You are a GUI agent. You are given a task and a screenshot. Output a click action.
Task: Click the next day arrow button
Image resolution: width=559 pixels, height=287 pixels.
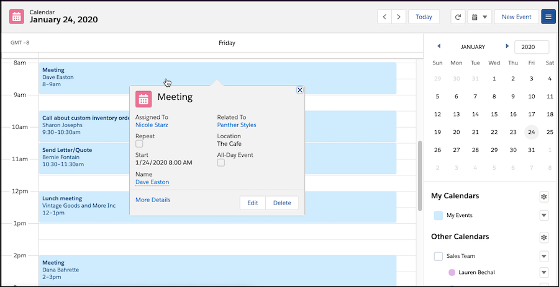point(399,17)
